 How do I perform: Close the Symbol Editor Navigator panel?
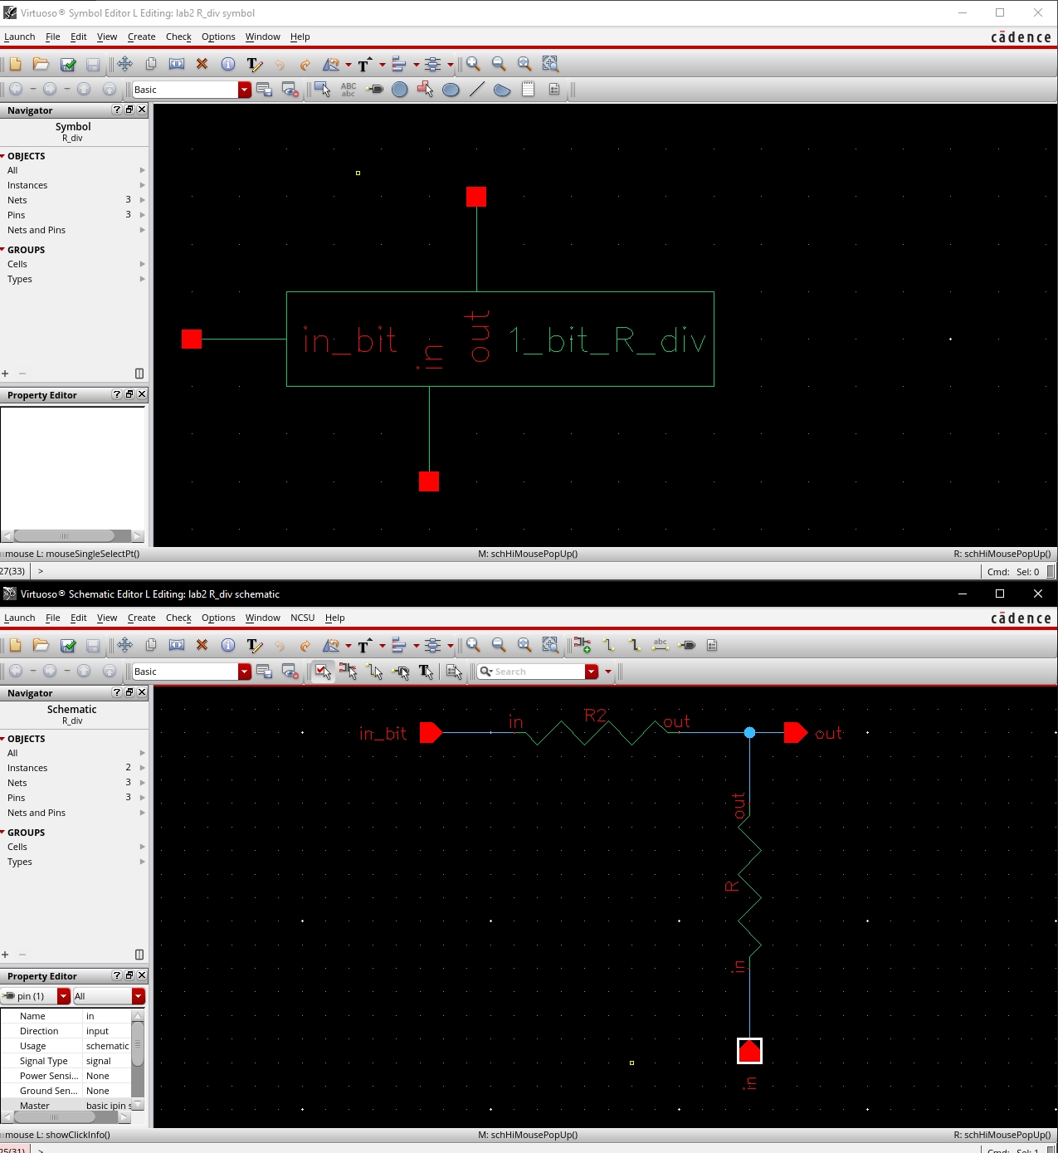[142, 110]
